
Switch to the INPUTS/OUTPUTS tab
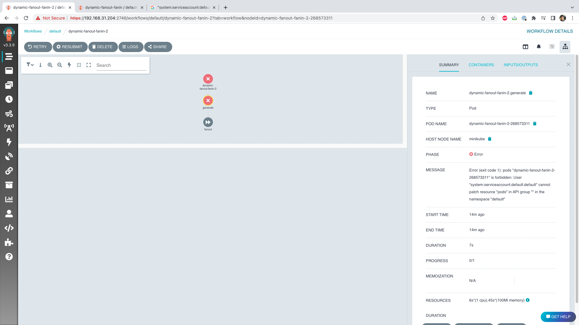[x=521, y=65]
